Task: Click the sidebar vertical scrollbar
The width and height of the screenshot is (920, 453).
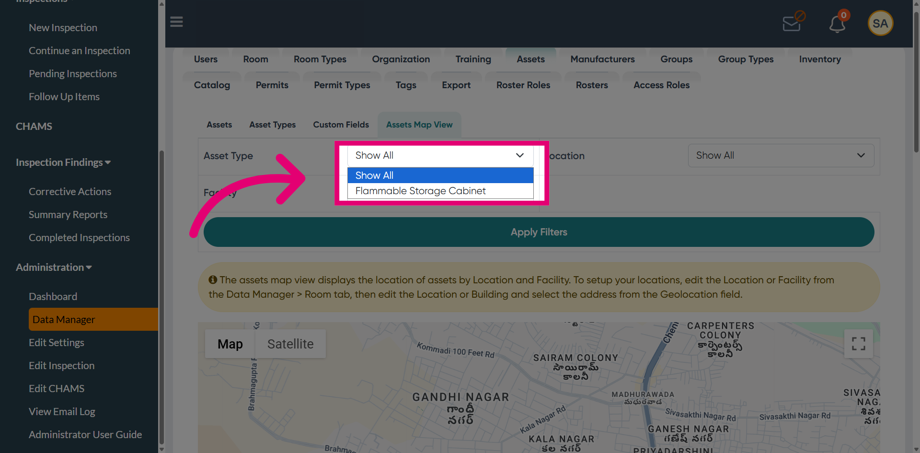Action: tap(161, 297)
